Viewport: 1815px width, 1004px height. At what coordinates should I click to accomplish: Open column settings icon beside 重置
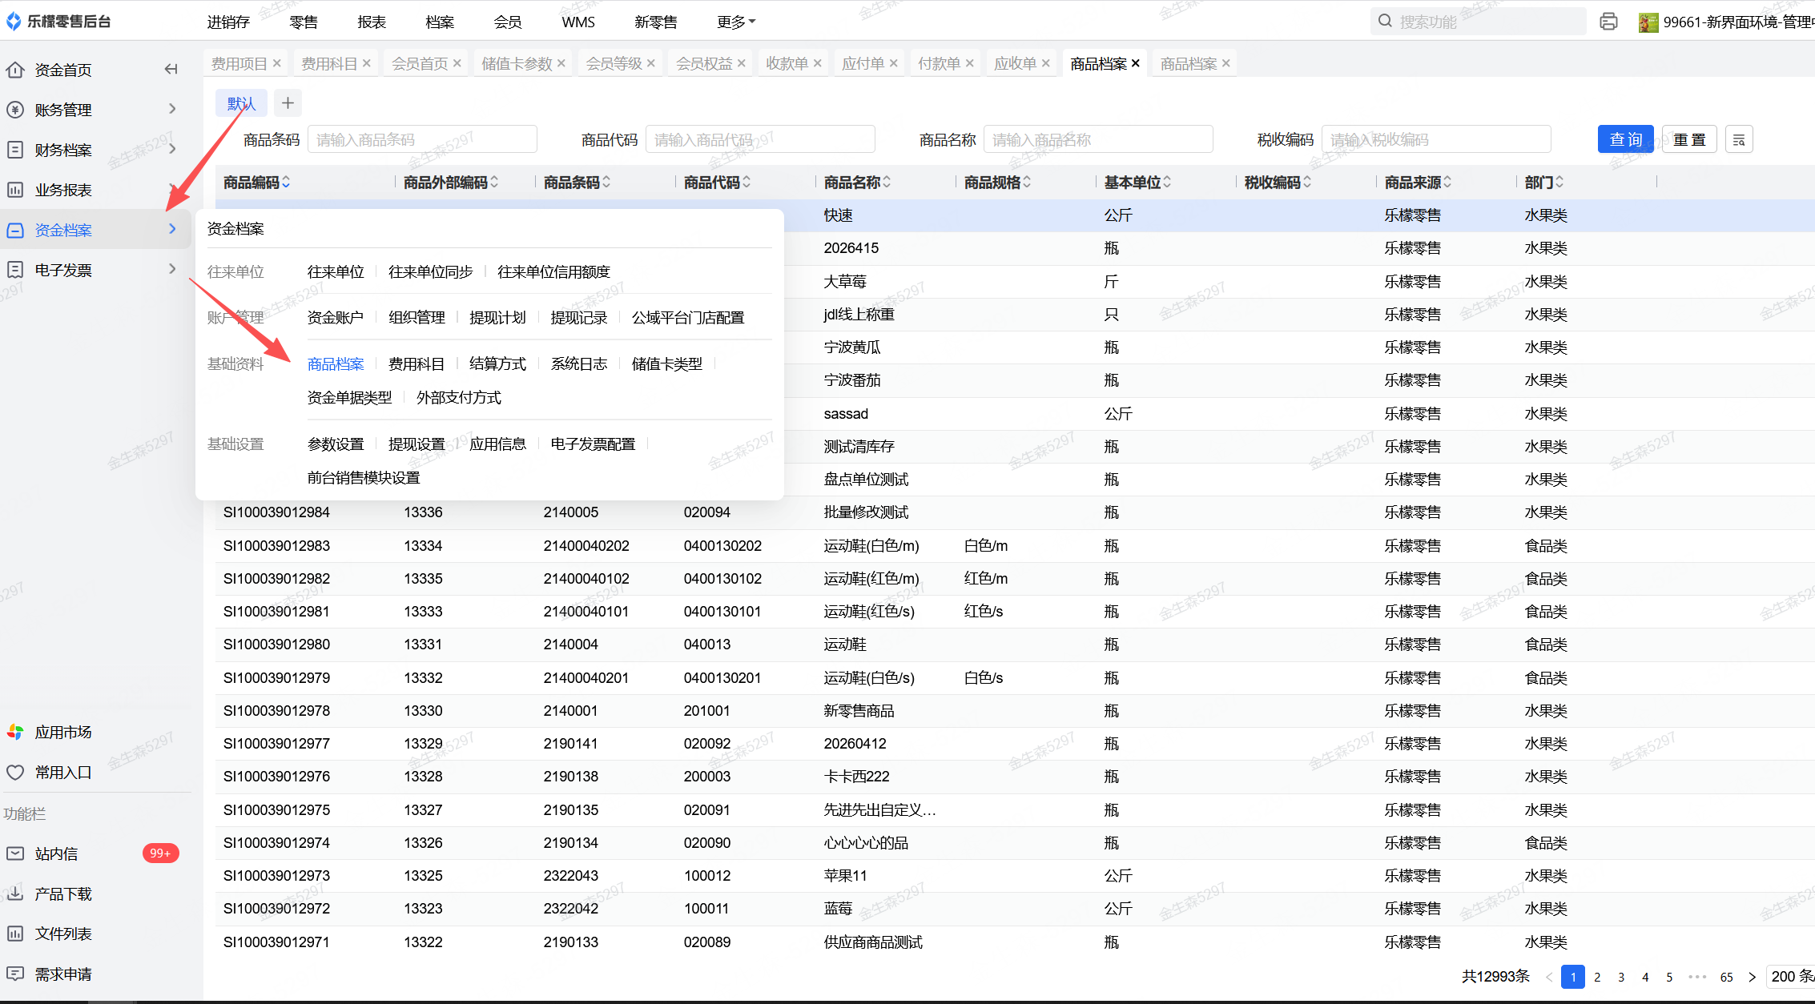point(1739,140)
